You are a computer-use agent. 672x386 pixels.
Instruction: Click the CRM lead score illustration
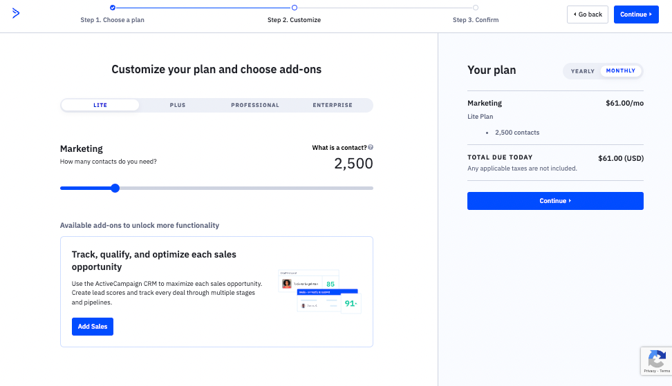319,291
